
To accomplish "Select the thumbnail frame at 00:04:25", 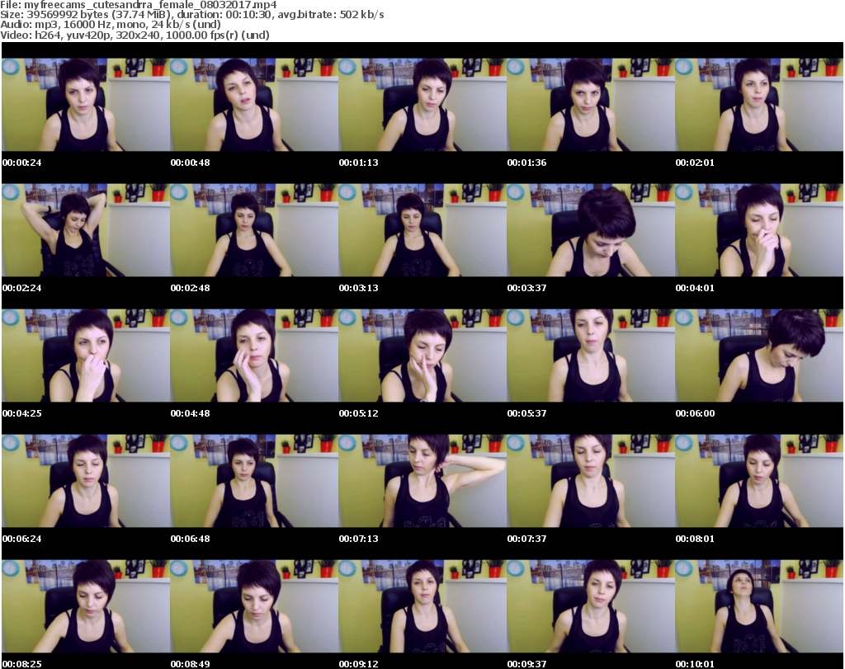I will (86, 356).
